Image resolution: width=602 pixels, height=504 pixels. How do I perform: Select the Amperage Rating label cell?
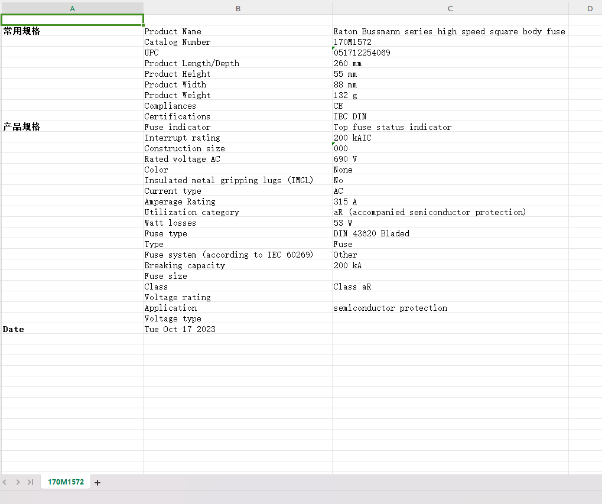tap(237, 201)
